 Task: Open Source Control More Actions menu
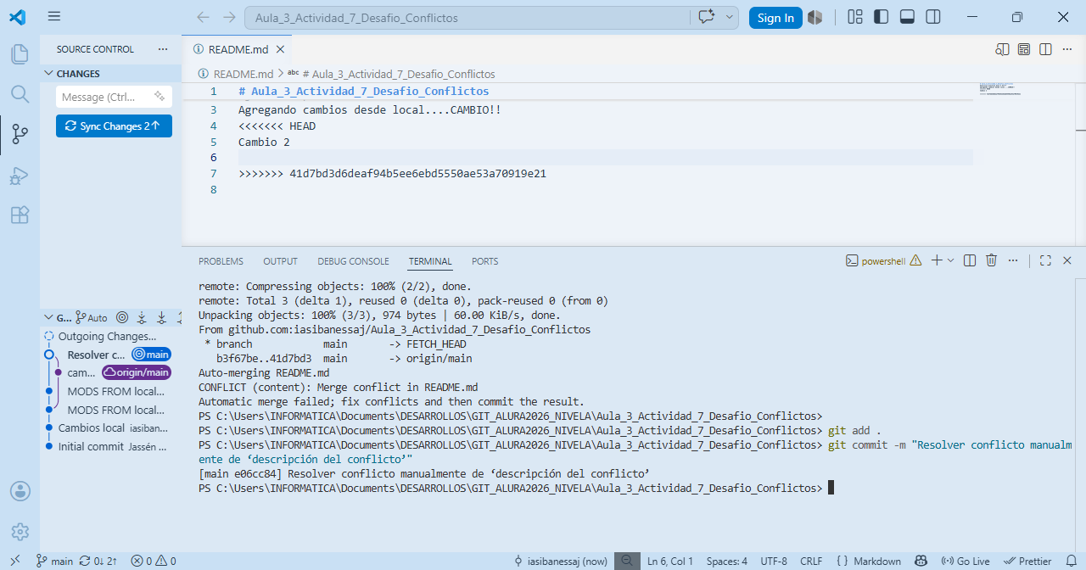click(163, 49)
